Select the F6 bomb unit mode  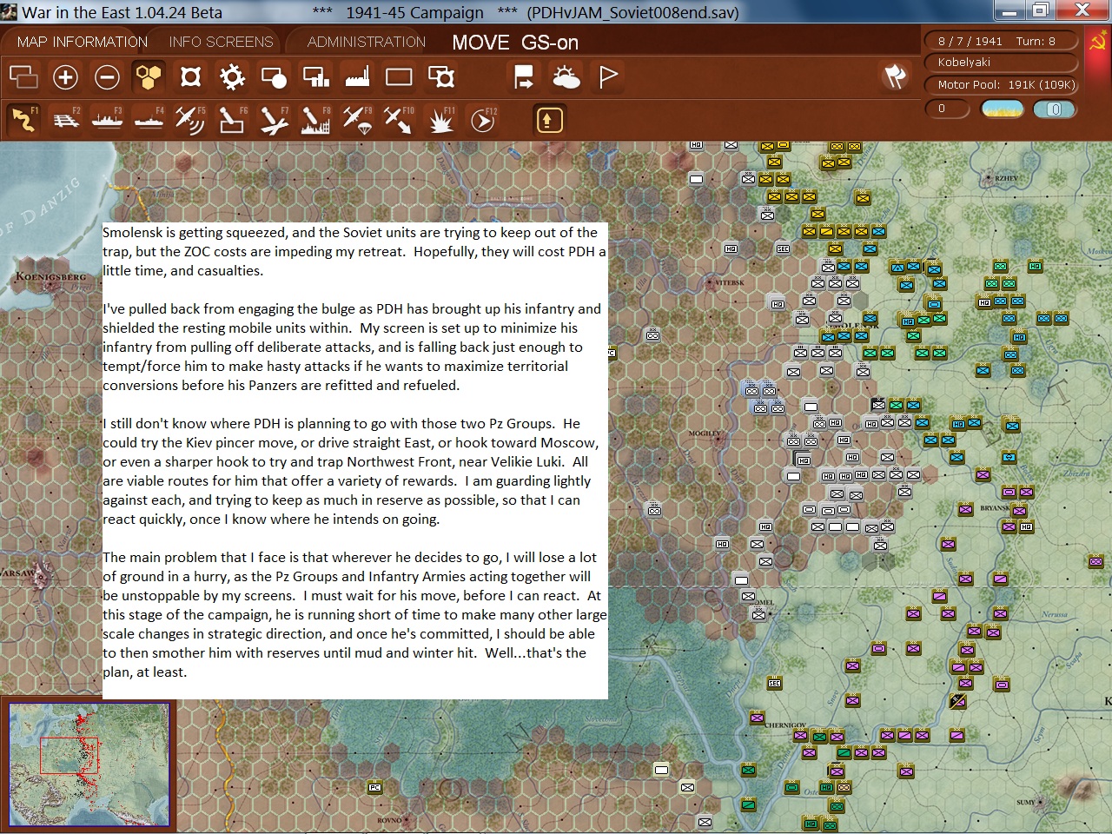pyautogui.click(x=232, y=120)
